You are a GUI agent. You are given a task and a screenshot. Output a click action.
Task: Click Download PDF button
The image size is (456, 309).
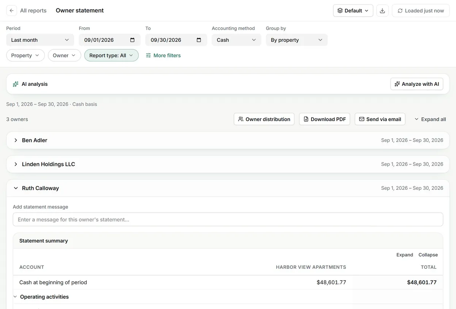(325, 119)
